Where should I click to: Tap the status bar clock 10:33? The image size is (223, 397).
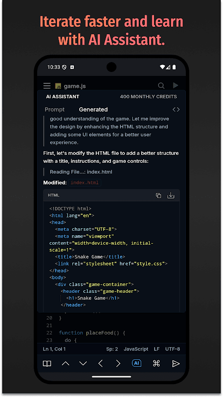[x=54, y=67]
